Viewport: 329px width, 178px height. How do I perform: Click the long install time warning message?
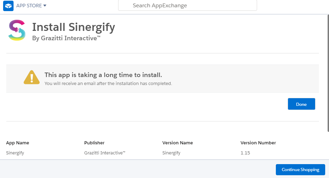tap(103, 75)
